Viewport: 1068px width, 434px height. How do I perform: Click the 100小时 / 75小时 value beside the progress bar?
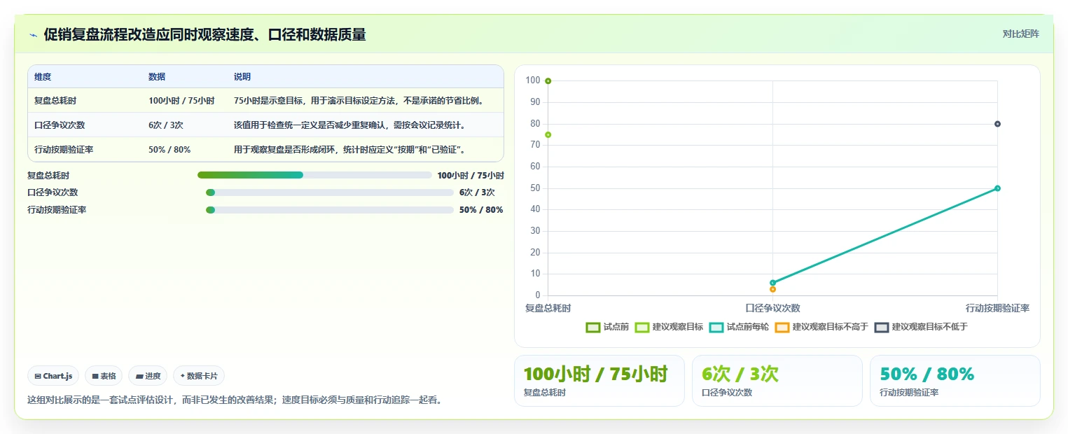[x=471, y=176]
